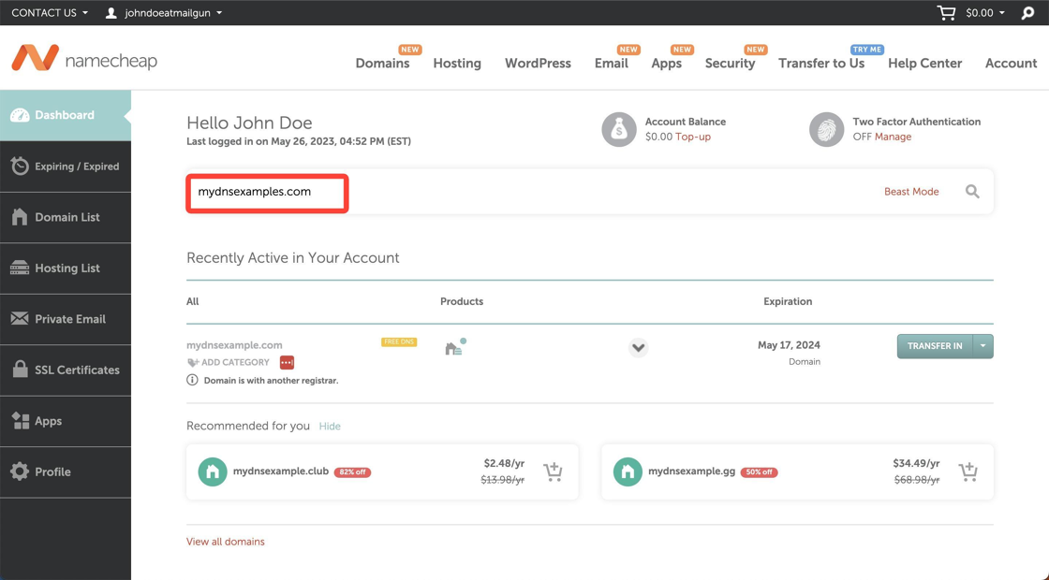
Task: Open Private Email in sidebar
Action: tap(66, 319)
